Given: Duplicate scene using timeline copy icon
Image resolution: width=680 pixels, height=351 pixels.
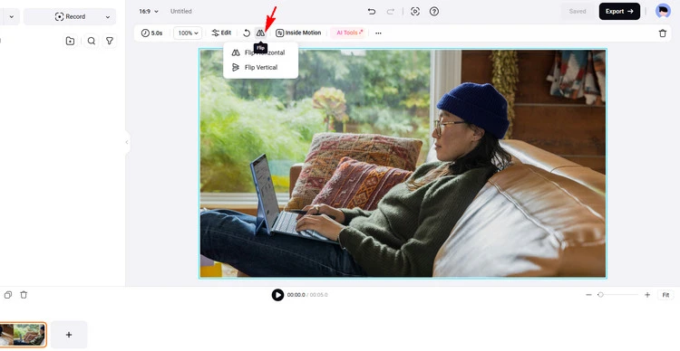Looking at the screenshot, I should tap(8, 295).
